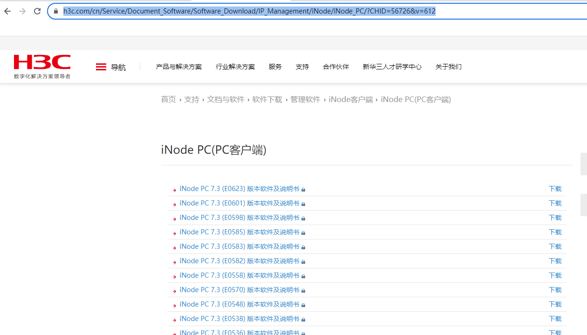This screenshot has height=335, width=587.
Task: Click red arrow bullet before E0598
Action: [x=174, y=219]
